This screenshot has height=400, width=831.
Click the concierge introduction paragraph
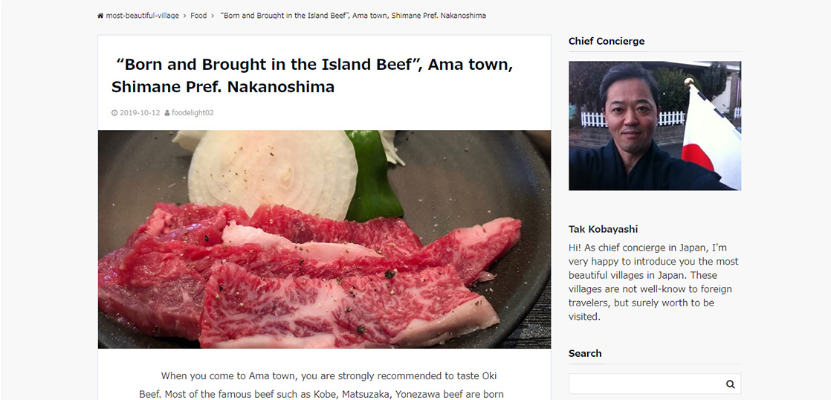coord(653,282)
